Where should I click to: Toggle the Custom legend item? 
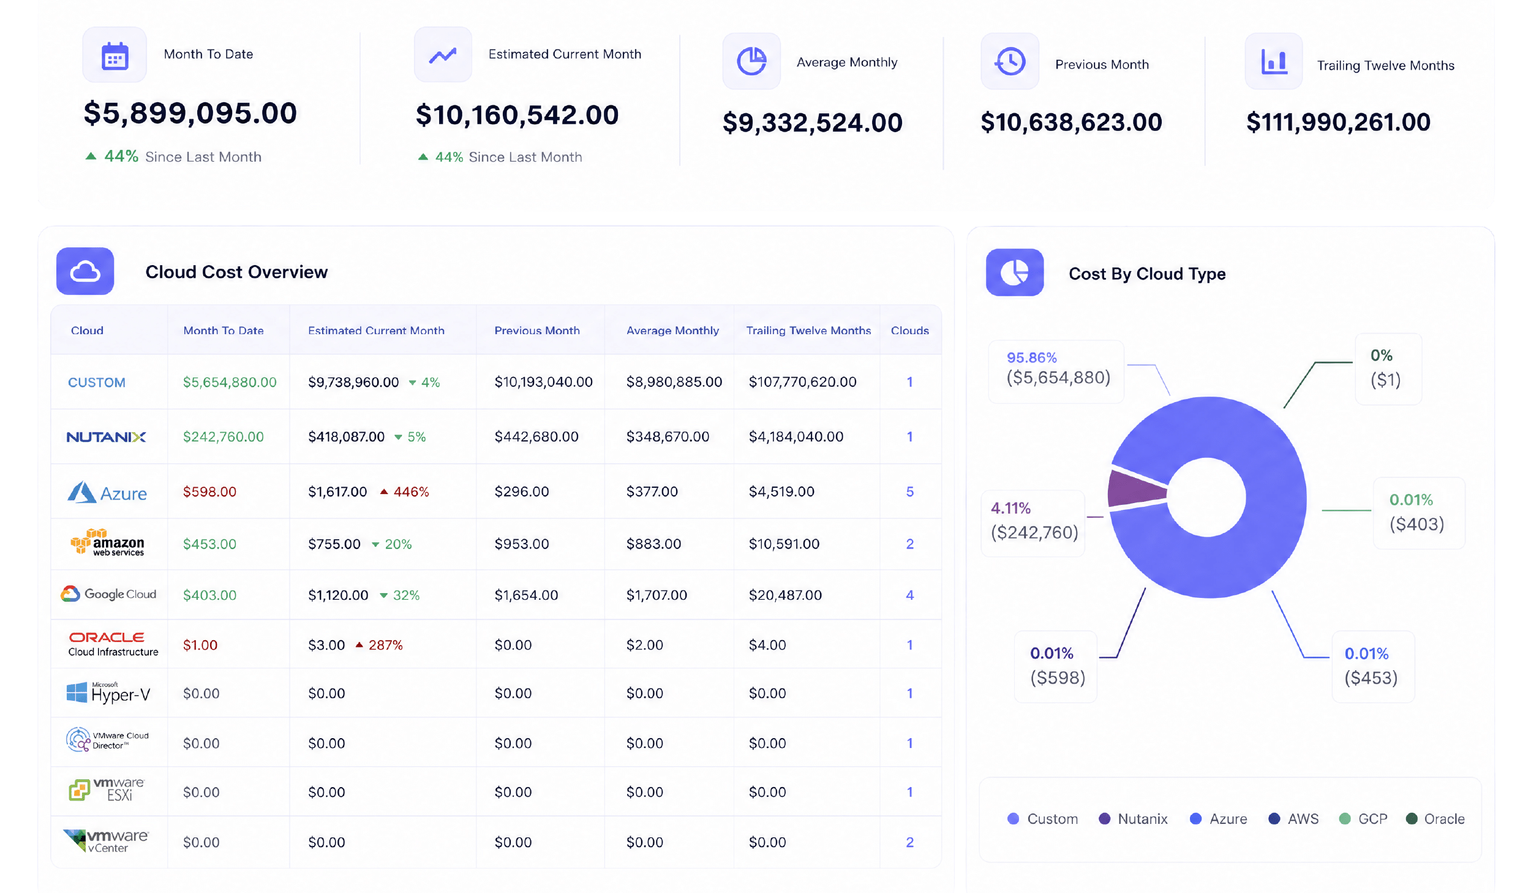pyautogui.click(x=1042, y=819)
